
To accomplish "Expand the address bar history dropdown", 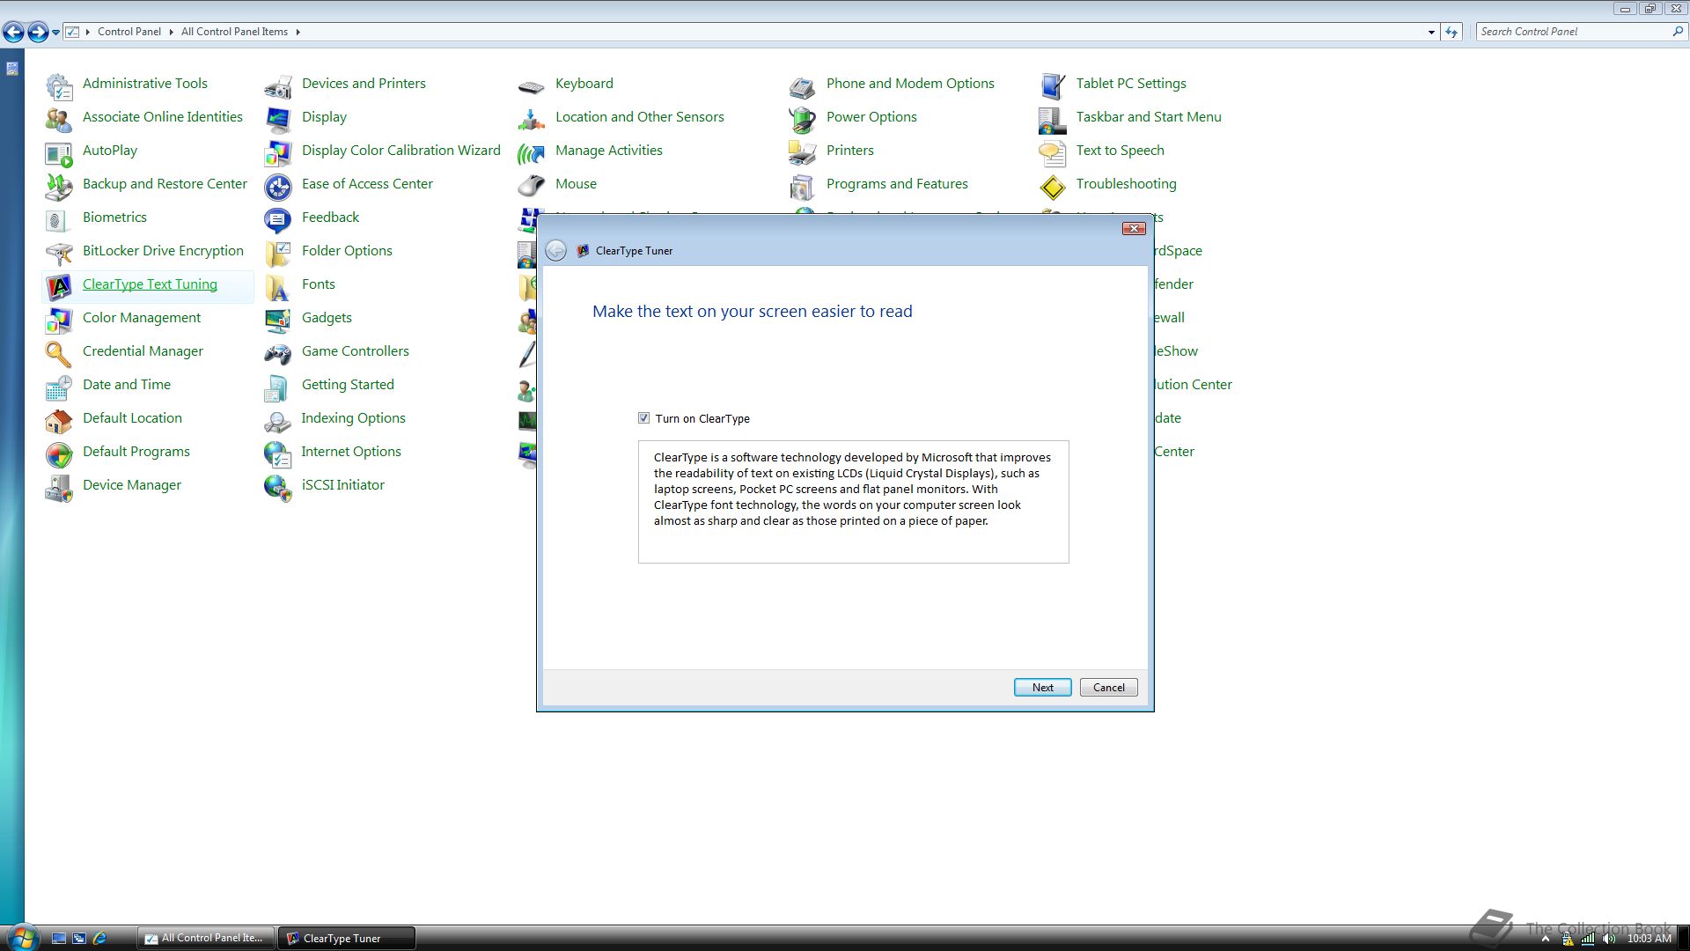I will (x=1430, y=32).
